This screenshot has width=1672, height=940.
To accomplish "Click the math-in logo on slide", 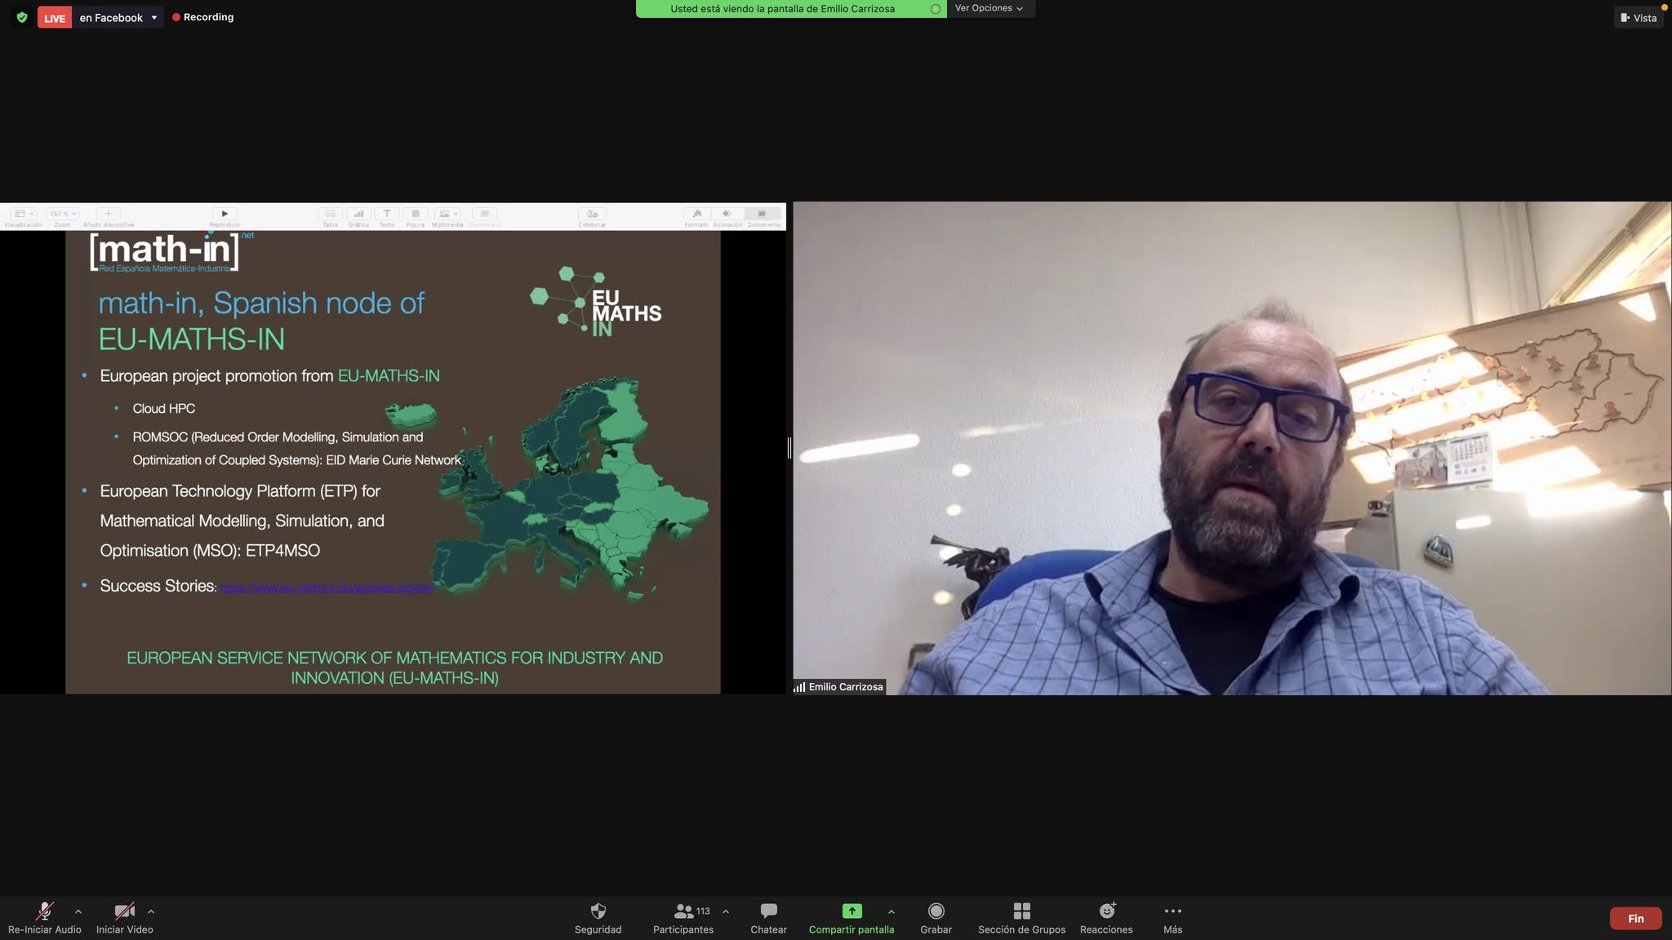I will pos(170,251).
